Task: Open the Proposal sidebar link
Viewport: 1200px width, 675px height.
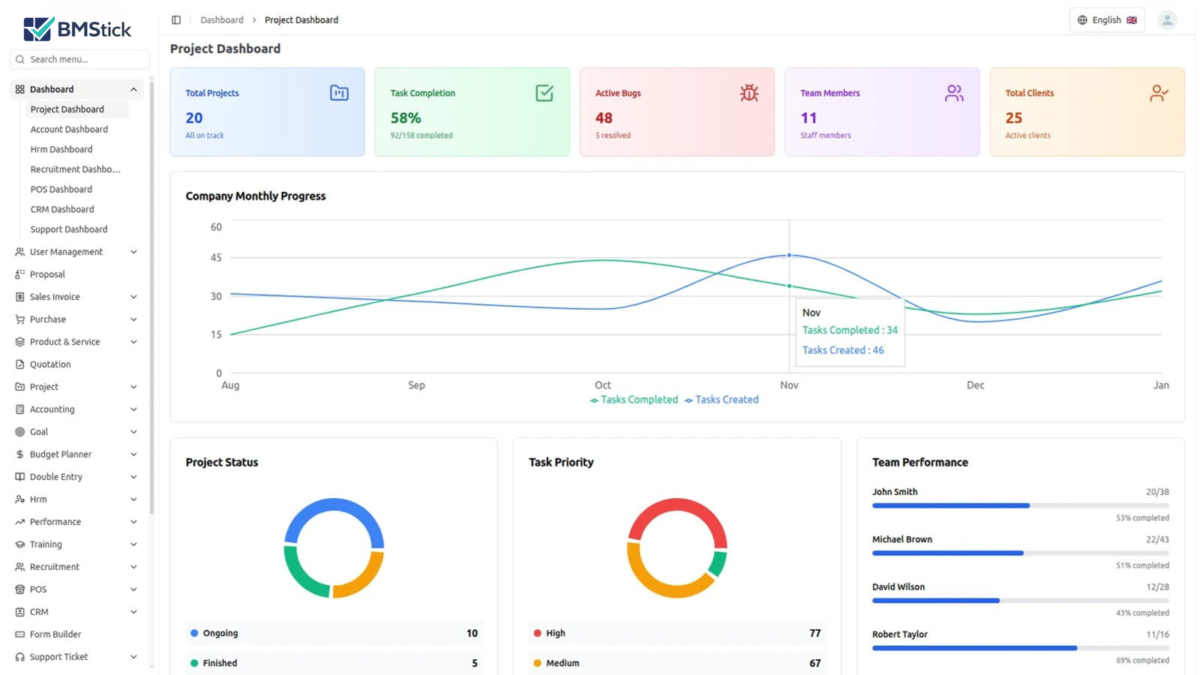Action: click(x=47, y=274)
